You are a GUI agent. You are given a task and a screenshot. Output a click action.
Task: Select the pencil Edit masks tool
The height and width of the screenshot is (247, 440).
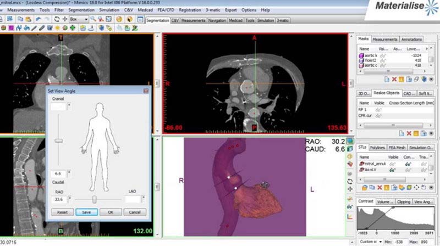pyautogui.click(x=34, y=28)
